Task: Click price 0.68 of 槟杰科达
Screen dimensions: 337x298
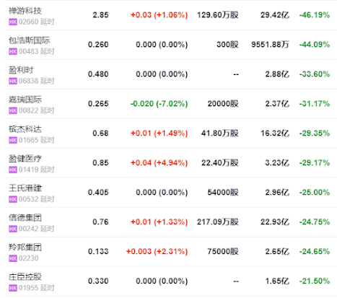Action: tap(100, 133)
